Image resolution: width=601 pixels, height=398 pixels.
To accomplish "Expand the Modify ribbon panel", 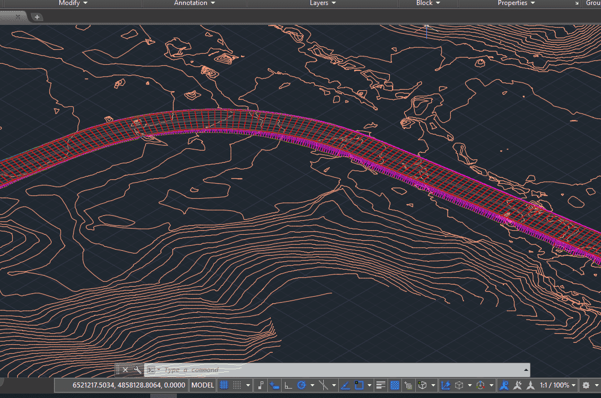I will coord(73,3).
